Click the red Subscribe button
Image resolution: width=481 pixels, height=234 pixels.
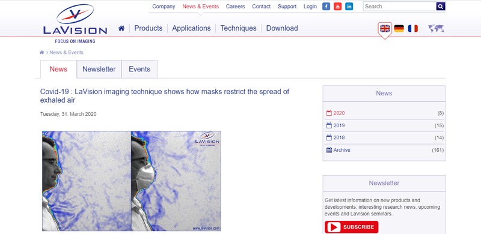click(x=352, y=227)
